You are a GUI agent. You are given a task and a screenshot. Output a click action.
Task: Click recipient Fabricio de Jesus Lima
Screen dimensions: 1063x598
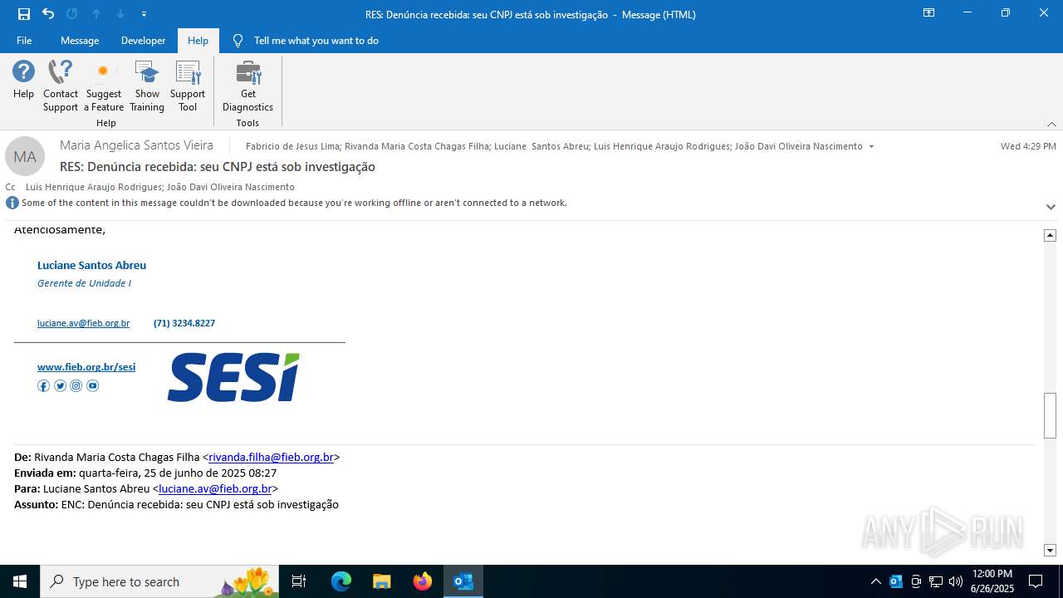[292, 146]
